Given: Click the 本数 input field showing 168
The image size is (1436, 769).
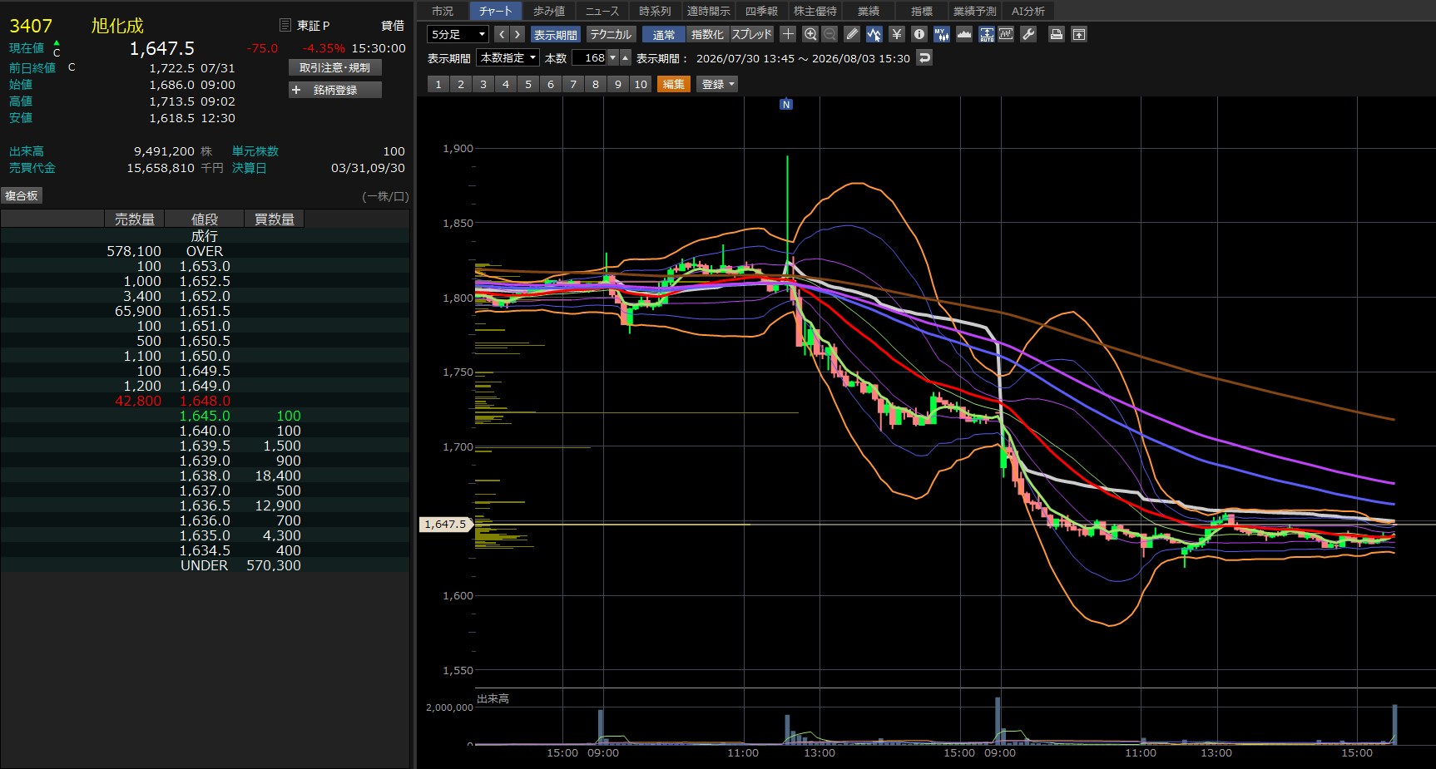Looking at the screenshot, I should pos(590,57).
